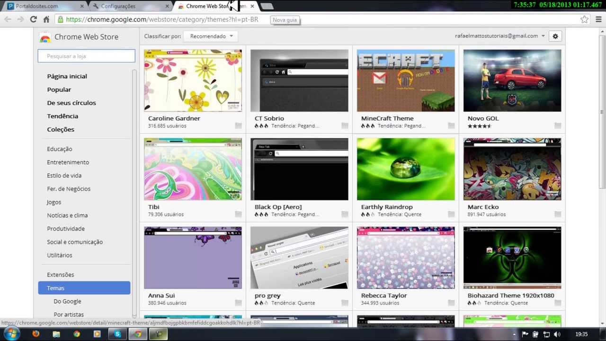The height and width of the screenshot is (341, 606).
Task: Open the Action Center flag icon
Action: tap(525, 334)
